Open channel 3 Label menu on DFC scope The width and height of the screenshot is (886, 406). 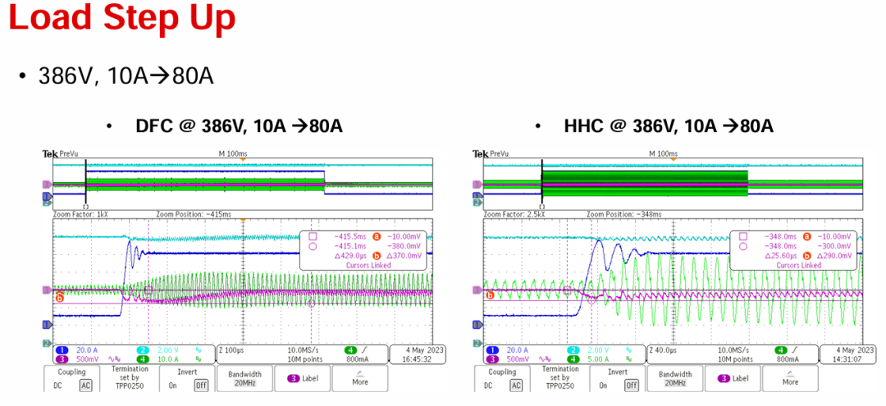(302, 378)
